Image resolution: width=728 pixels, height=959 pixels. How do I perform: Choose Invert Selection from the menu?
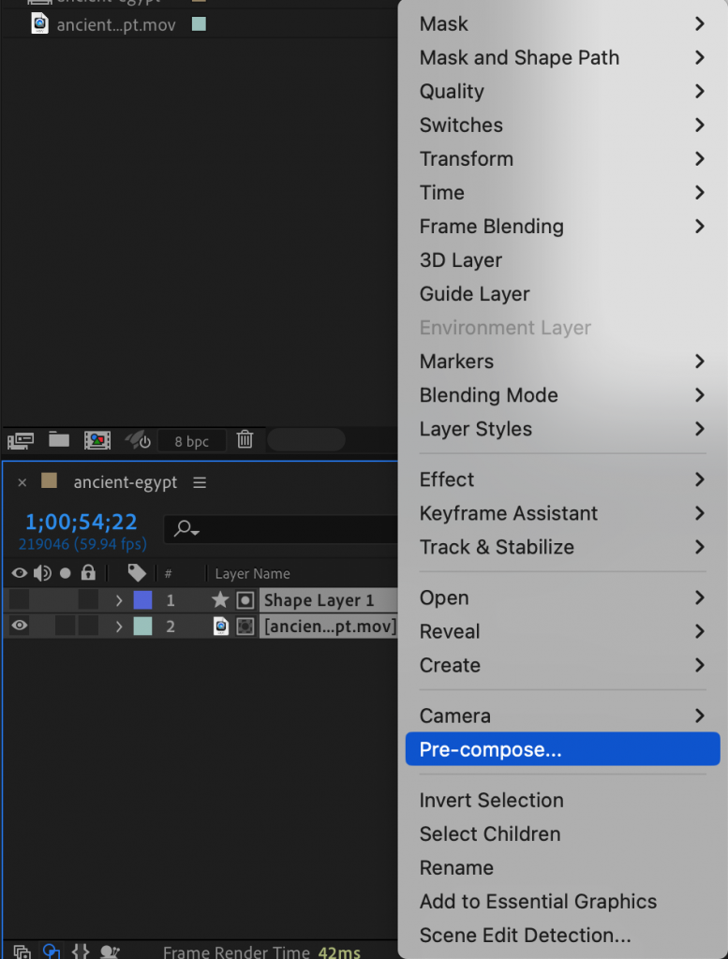click(493, 800)
